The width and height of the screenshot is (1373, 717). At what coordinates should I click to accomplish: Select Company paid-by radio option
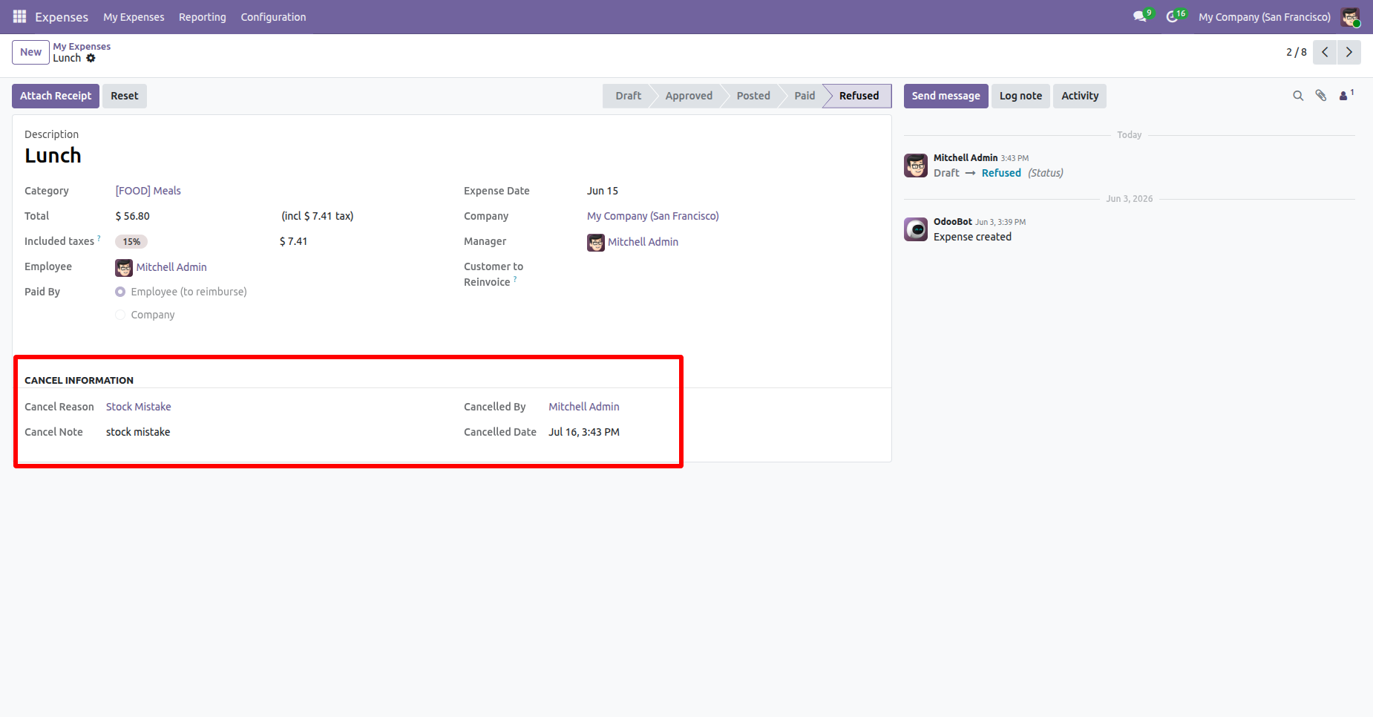(x=120, y=315)
